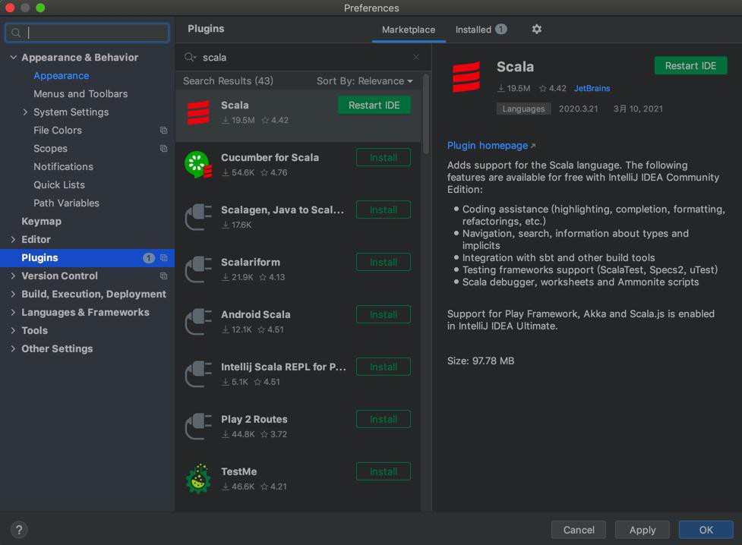Viewport: 742px width, 545px height.
Task: Click the Play 2 Routes plugin icon
Action: tap(198, 427)
